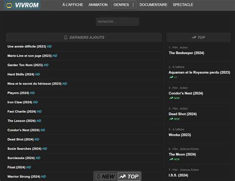Go to the DOCUMENTAIRE section
Screen dimensions: 235x181
[153, 5]
